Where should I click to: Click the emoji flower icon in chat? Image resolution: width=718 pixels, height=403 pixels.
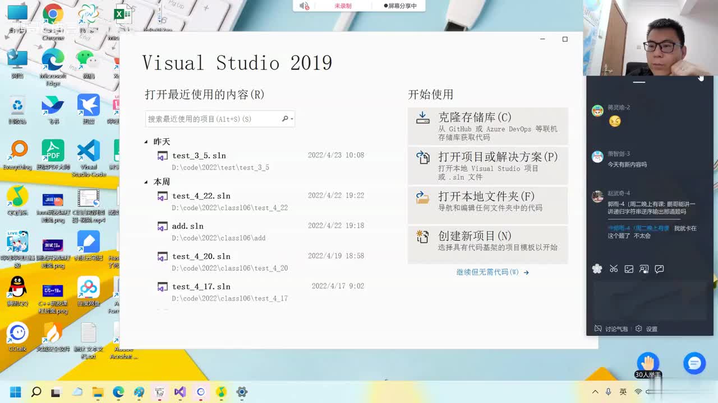pos(597,269)
